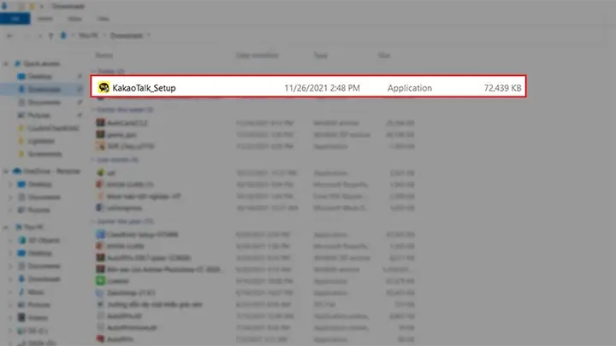The height and width of the screenshot is (346, 616).
Task: Click the Back navigation arrow
Action: point(9,36)
